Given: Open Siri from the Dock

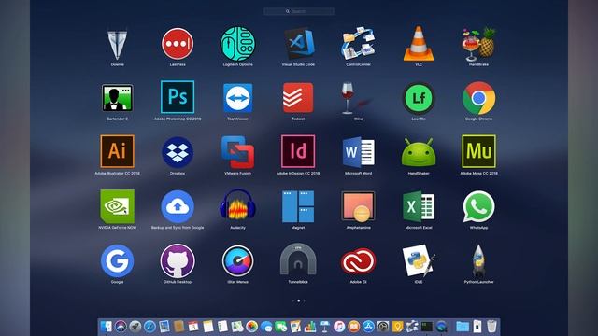Looking at the screenshot, I should (121, 327).
